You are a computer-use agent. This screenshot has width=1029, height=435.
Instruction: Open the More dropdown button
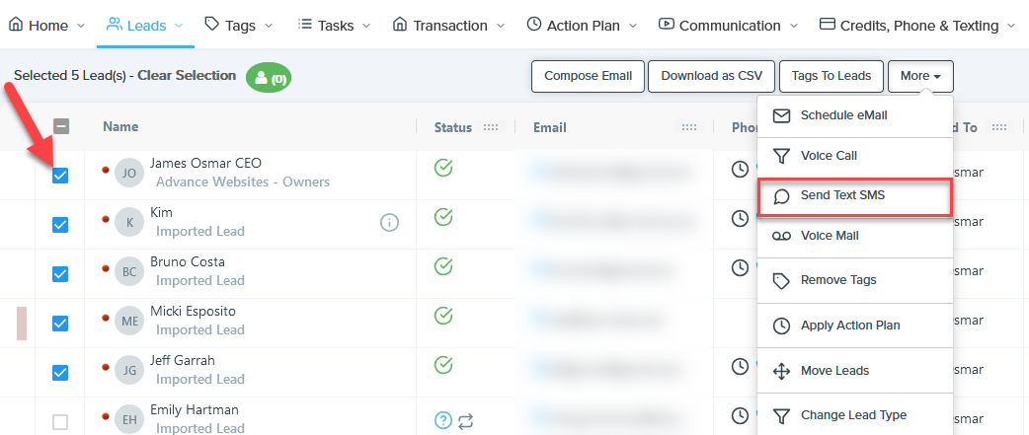[x=919, y=76]
